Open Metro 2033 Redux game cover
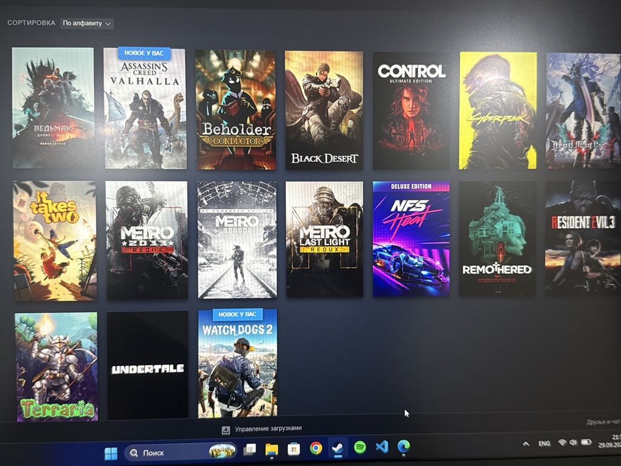 pyautogui.click(x=147, y=240)
